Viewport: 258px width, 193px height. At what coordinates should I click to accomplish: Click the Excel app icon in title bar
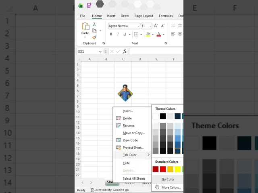coord(81,6)
